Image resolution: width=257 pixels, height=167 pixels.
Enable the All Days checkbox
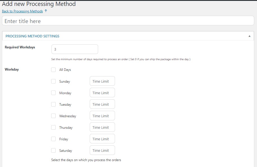(x=53, y=70)
